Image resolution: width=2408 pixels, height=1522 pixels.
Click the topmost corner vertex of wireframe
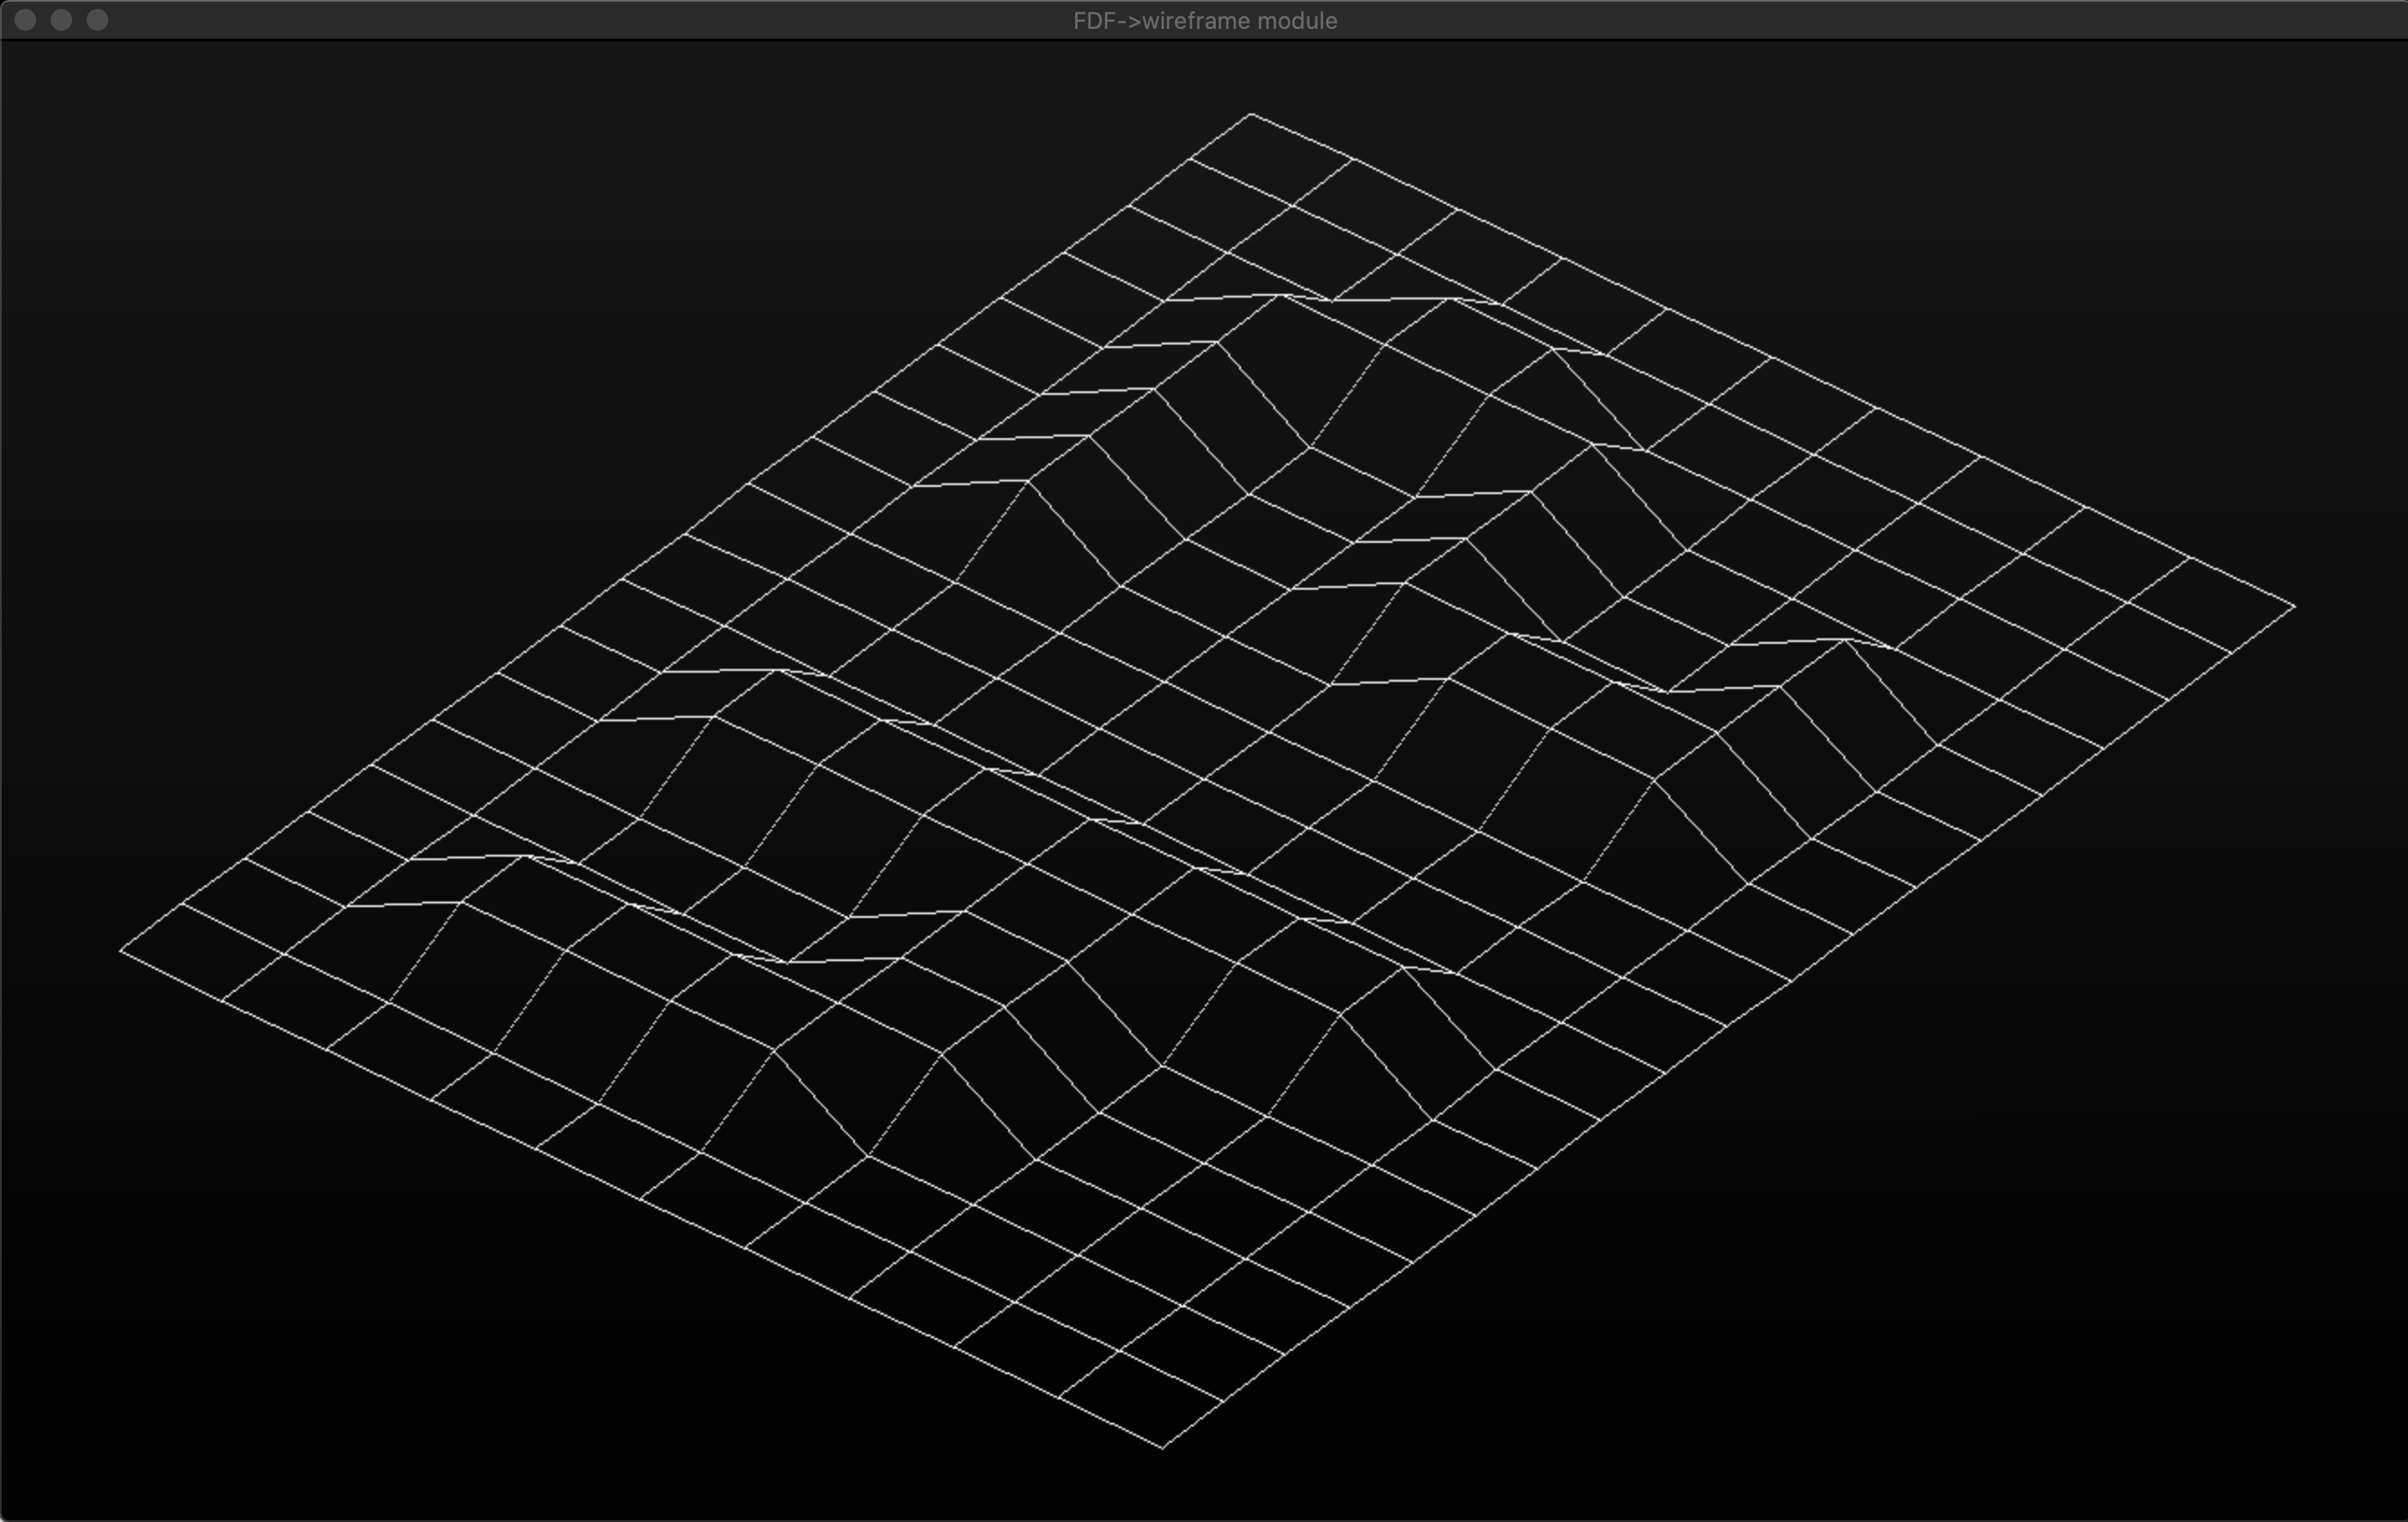pos(1251,115)
